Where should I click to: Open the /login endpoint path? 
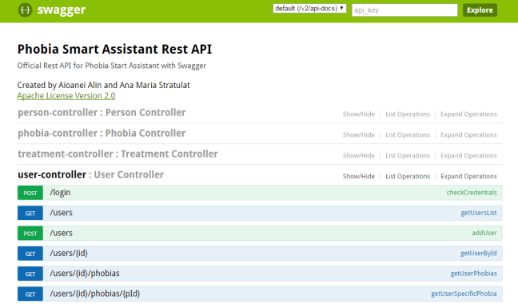click(x=60, y=193)
